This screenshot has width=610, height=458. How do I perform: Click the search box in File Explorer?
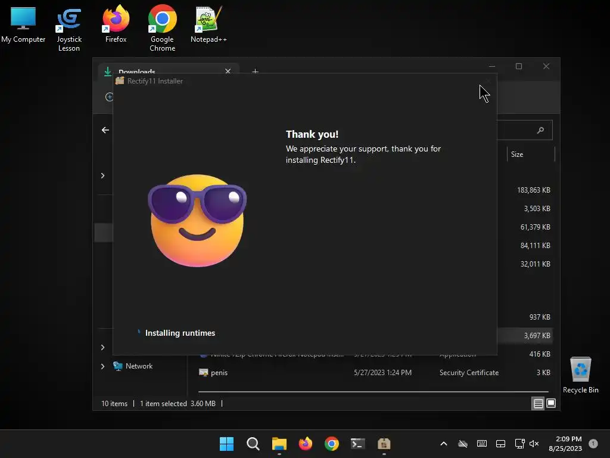pyautogui.click(x=525, y=130)
